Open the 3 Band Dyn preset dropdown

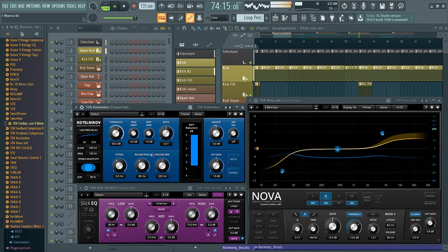[x=288, y=107]
